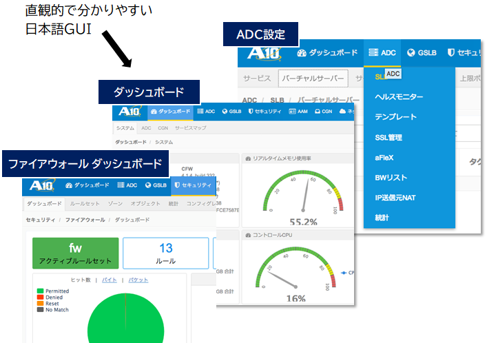Open セキュリティ in the dashboard window navbar

(x=265, y=111)
